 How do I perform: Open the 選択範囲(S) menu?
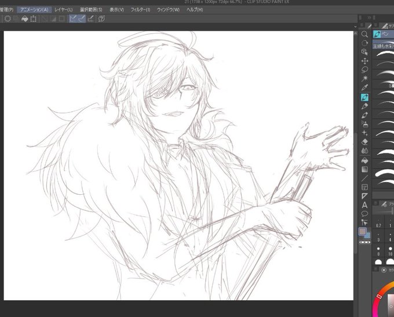pos(91,9)
